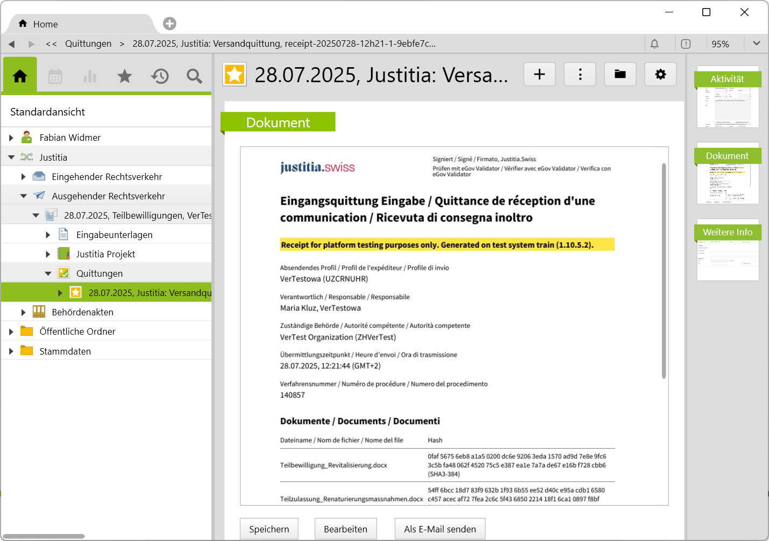Click the Justitia Projekt book icon
This screenshot has height=541, width=769.
tap(63, 254)
